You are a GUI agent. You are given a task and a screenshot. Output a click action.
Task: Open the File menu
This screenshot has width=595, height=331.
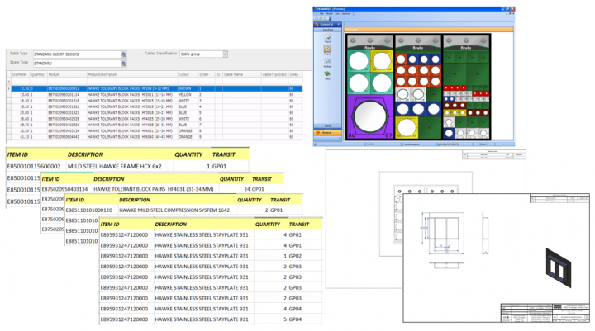pyautogui.click(x=321, y=14)
